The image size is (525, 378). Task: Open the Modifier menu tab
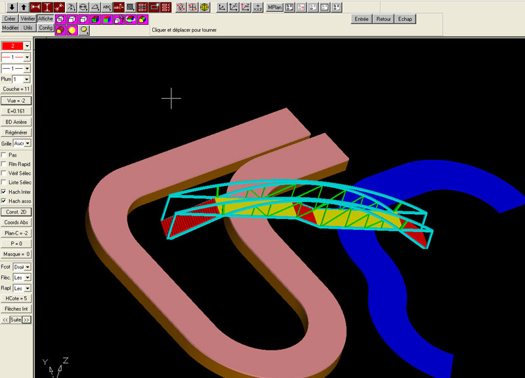[10, 28]
